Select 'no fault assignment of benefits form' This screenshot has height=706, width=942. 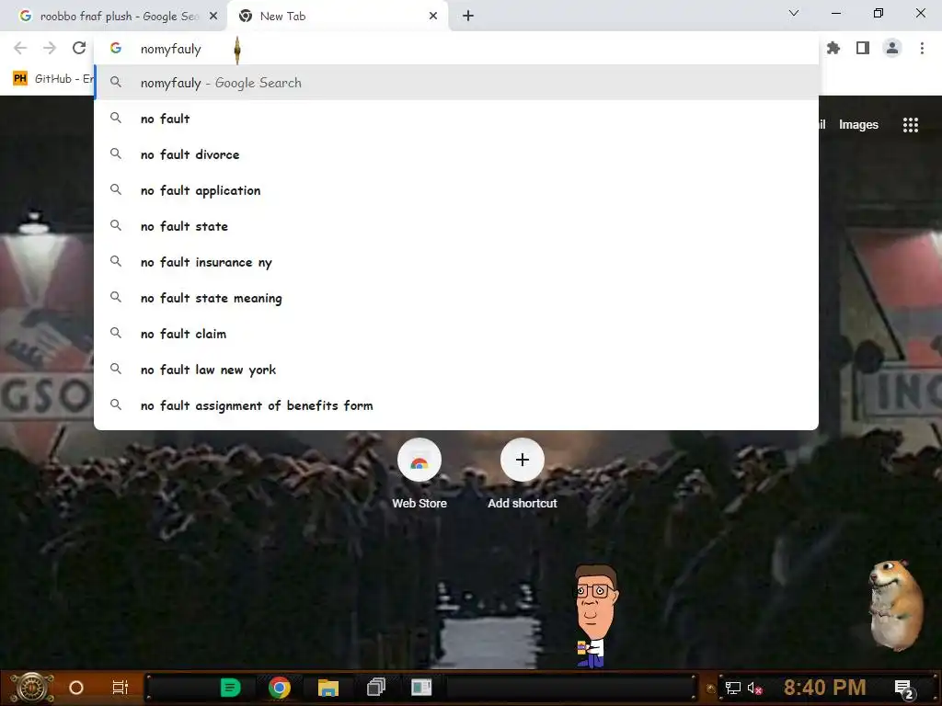[456, 405]
